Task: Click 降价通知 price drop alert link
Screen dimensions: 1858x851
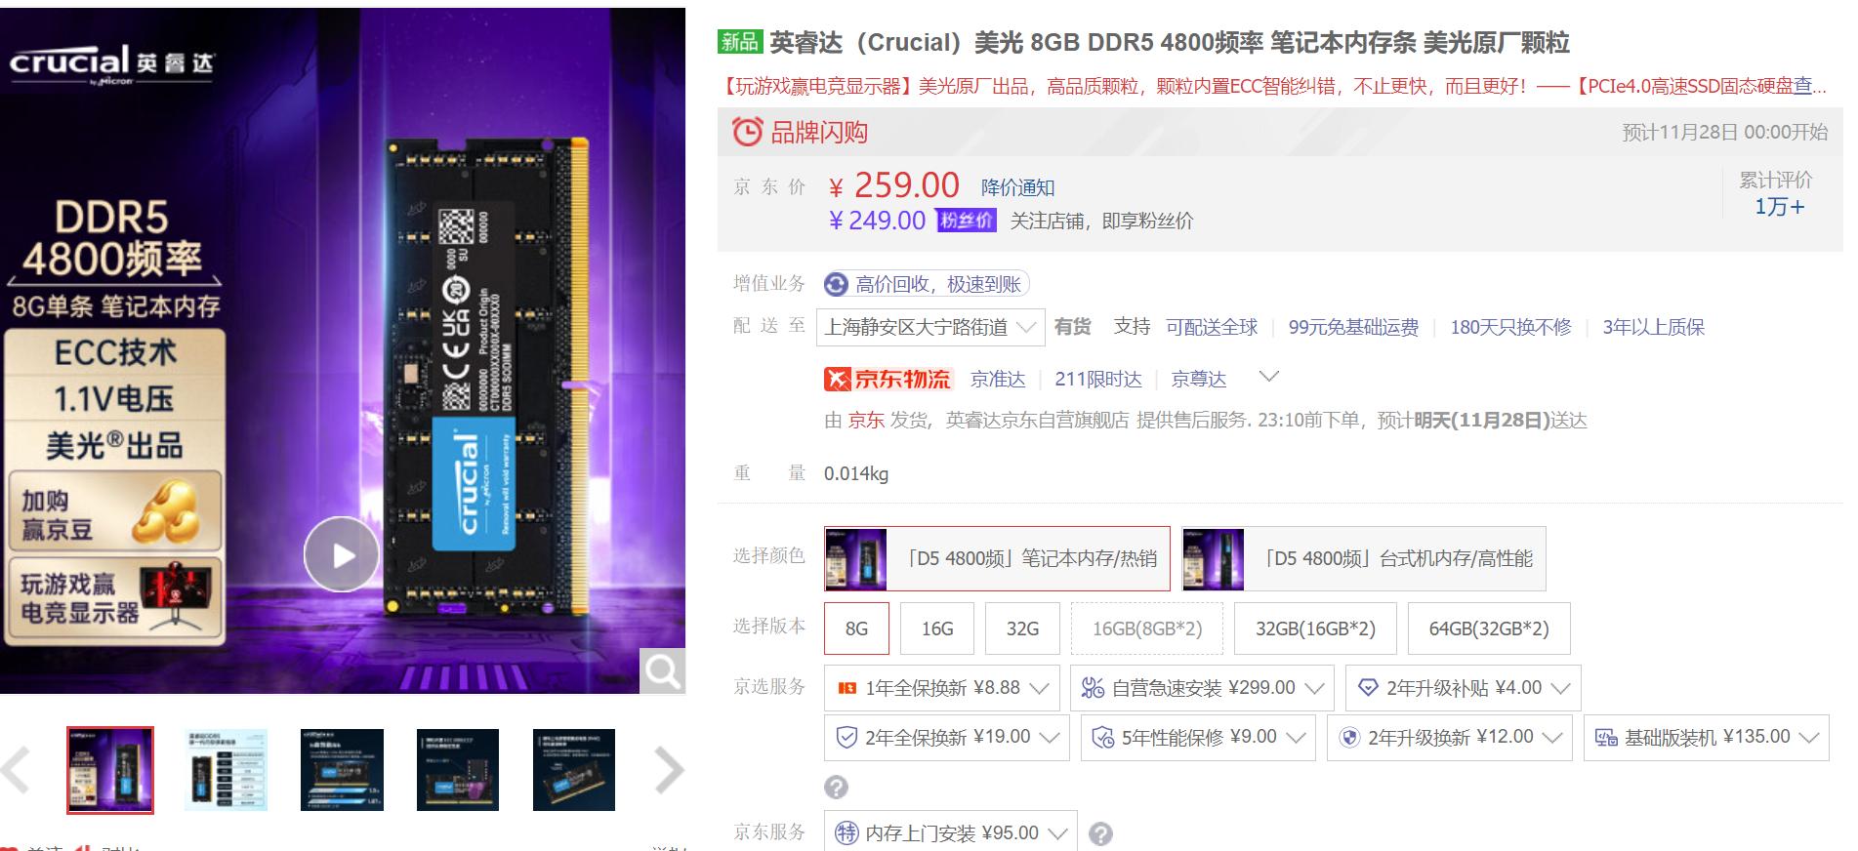Action: 1017,187
